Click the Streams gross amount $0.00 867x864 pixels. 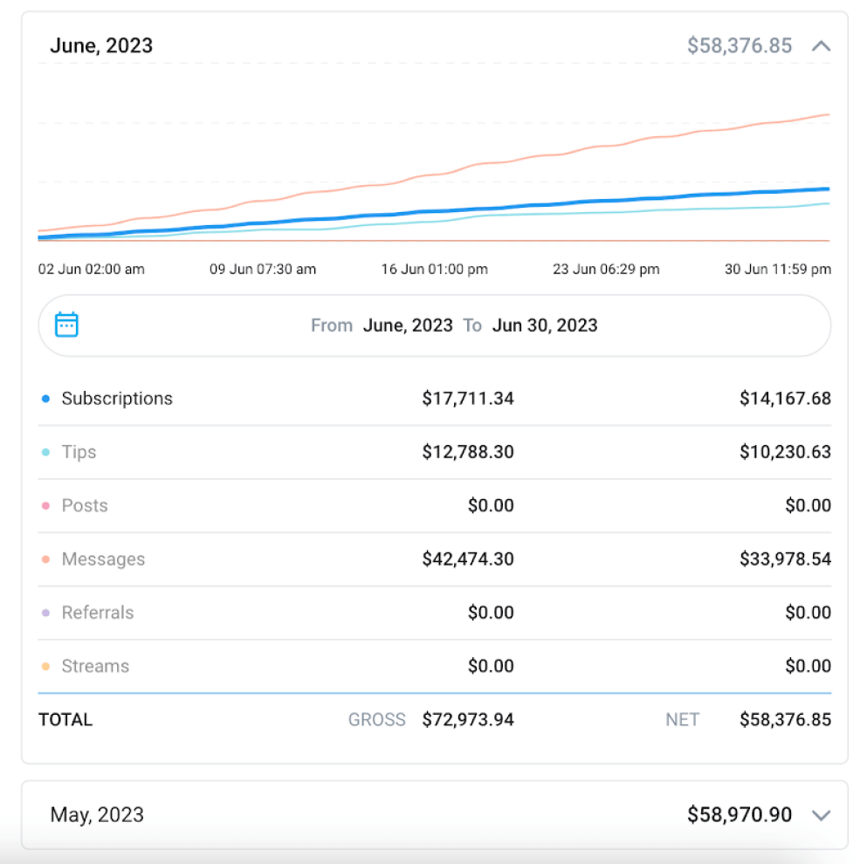(x=491, y=666)
